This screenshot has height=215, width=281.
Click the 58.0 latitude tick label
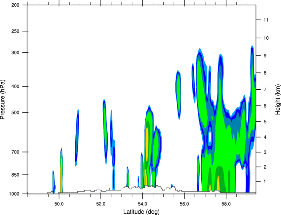coord(226,204)
